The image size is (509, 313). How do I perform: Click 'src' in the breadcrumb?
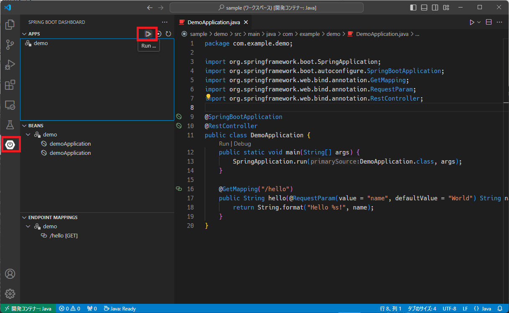click(237, 34)
